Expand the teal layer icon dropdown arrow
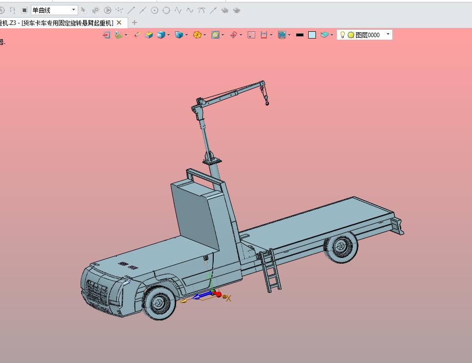This screenshot has width=472, height=363. [x=332, y=35]
